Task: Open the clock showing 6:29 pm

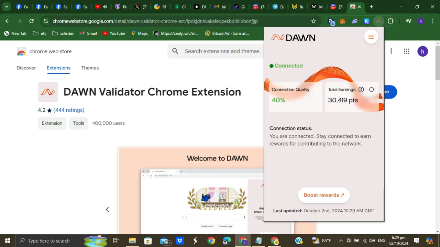Action: [x=399, y=240]
